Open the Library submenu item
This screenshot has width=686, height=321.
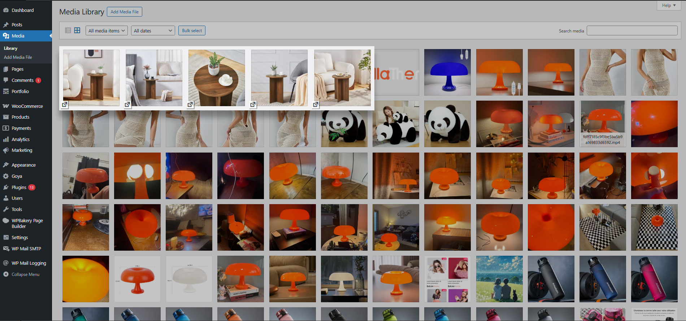10,48
